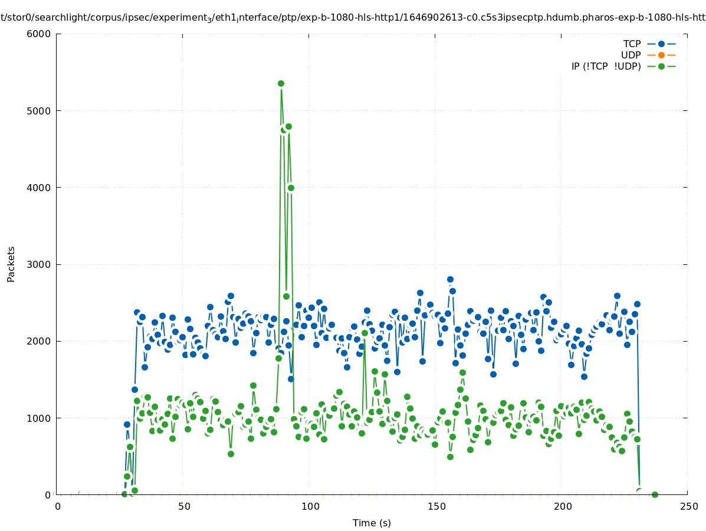Click the file path title at top

pos(353,18)
